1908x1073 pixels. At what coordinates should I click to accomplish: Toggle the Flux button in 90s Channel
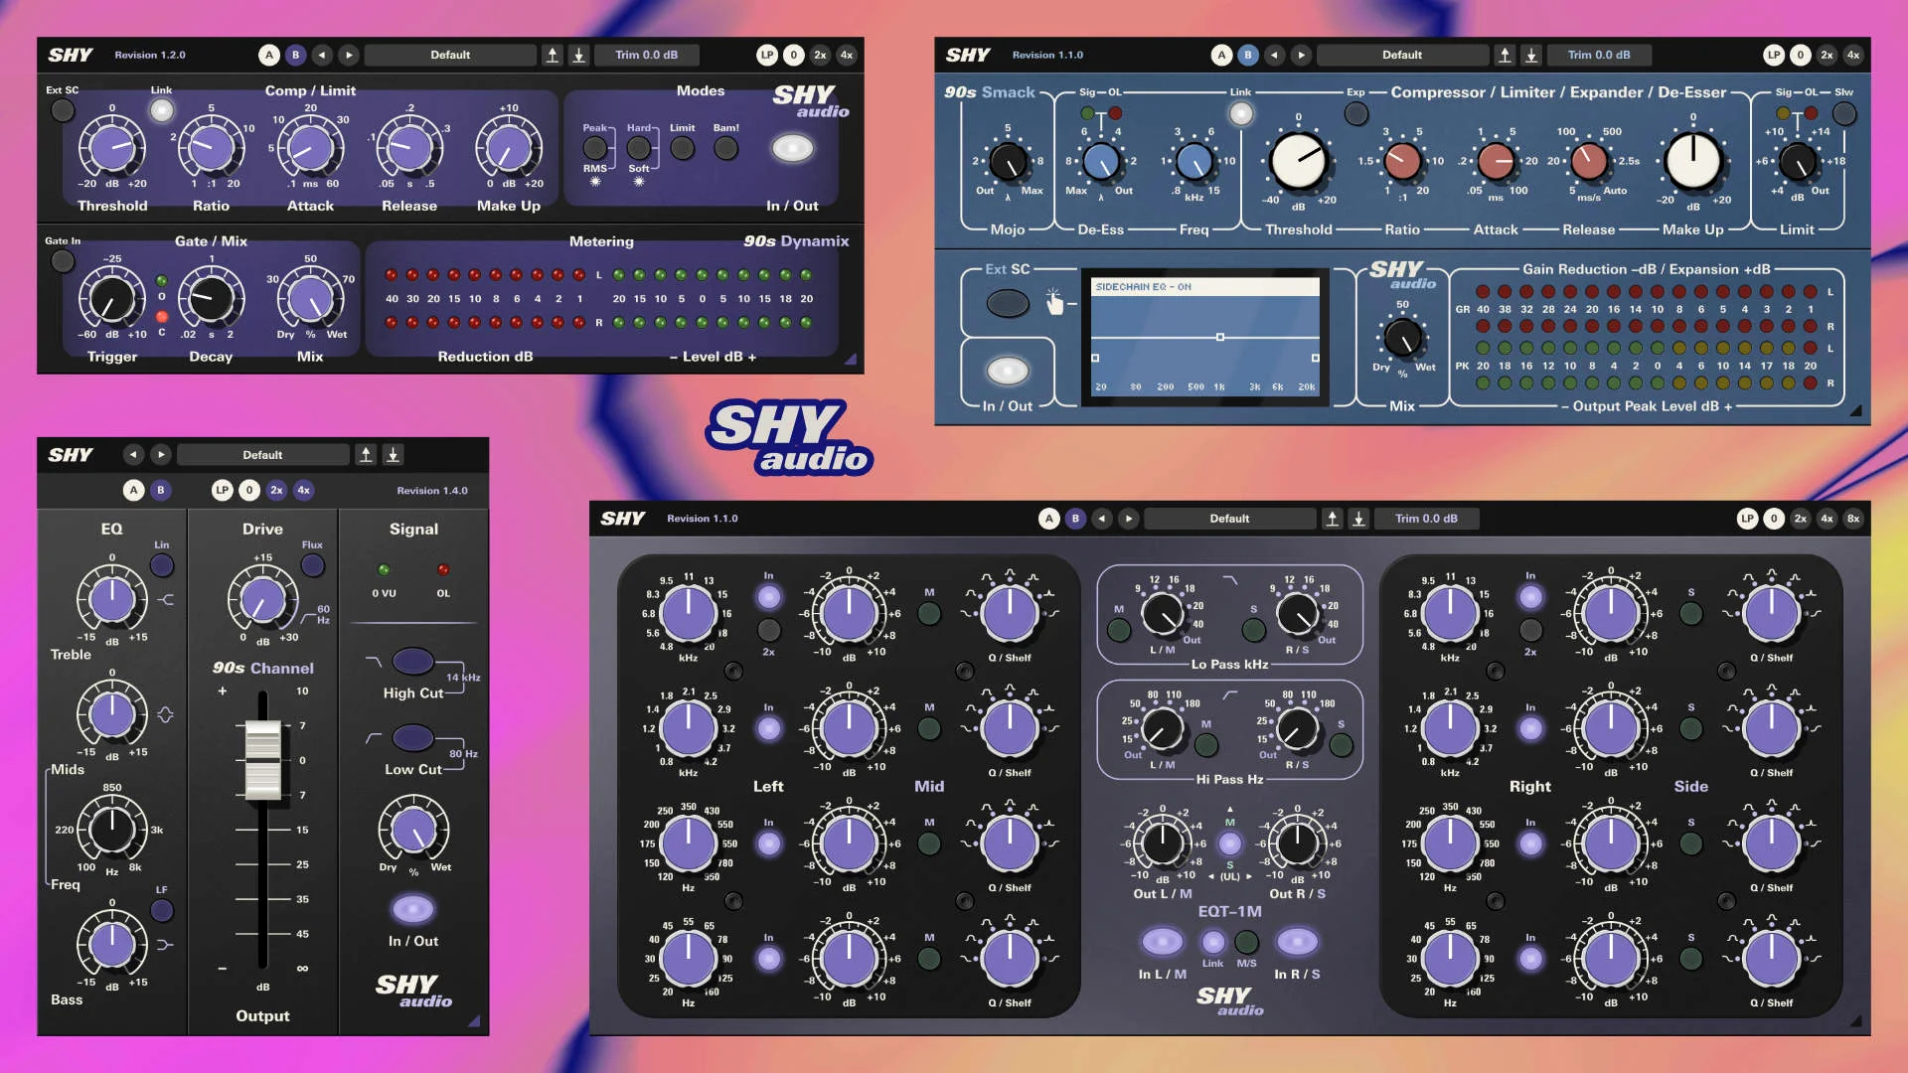312,565
